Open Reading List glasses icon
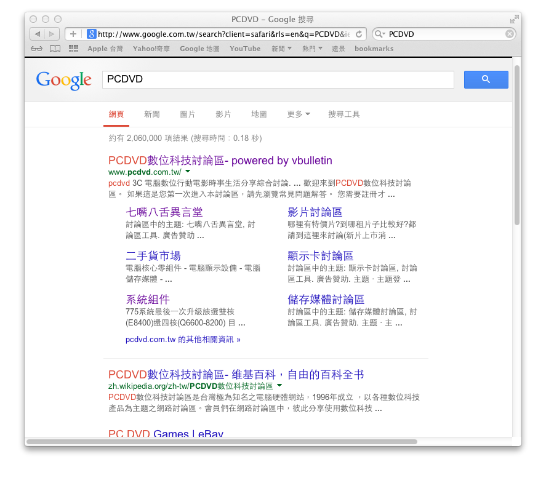 tap(36, 49)
